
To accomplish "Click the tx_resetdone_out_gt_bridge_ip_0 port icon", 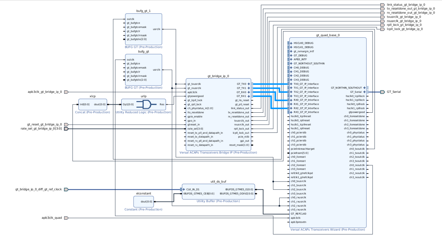I will [382, 9].
